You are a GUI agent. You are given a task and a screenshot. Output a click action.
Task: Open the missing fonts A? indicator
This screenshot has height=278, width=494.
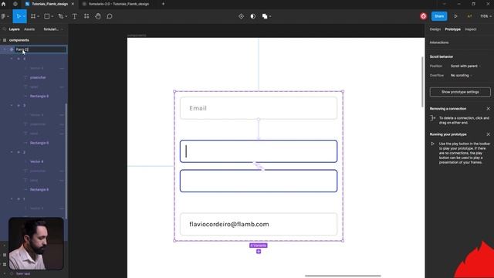point(469,16)
